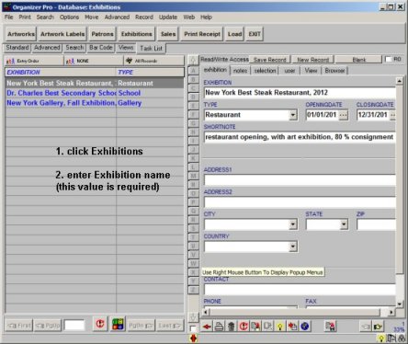Click the Artwork Labels button
Screen dimensions: 408x344
click(62, 34)
